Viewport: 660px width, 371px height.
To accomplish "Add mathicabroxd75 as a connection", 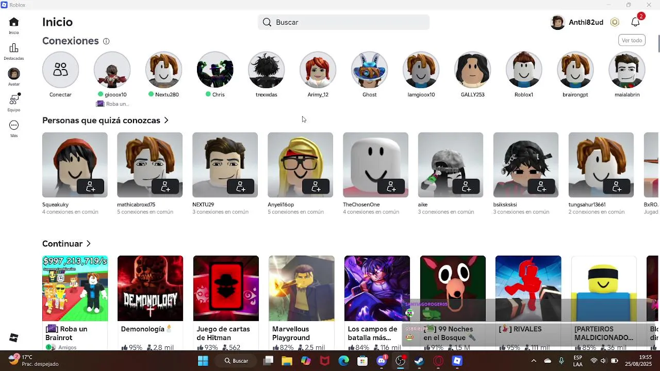I will tap(166, 187).
